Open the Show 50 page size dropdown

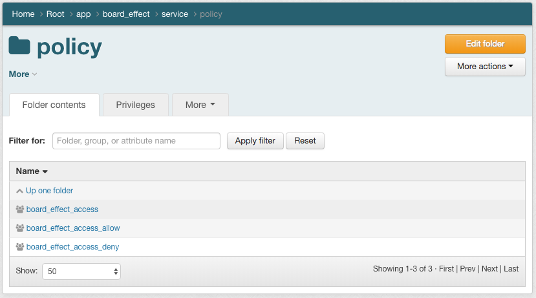coord(81,271)
